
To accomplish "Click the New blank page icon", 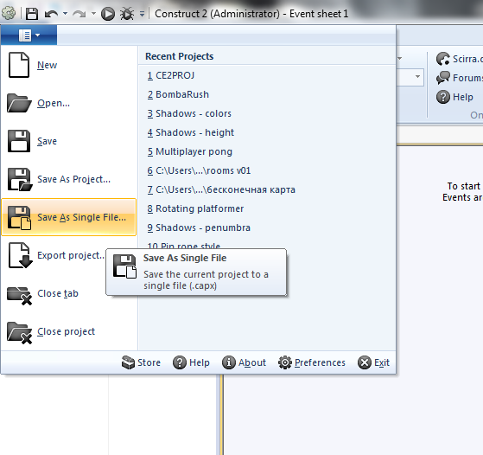I will point(19,65).
